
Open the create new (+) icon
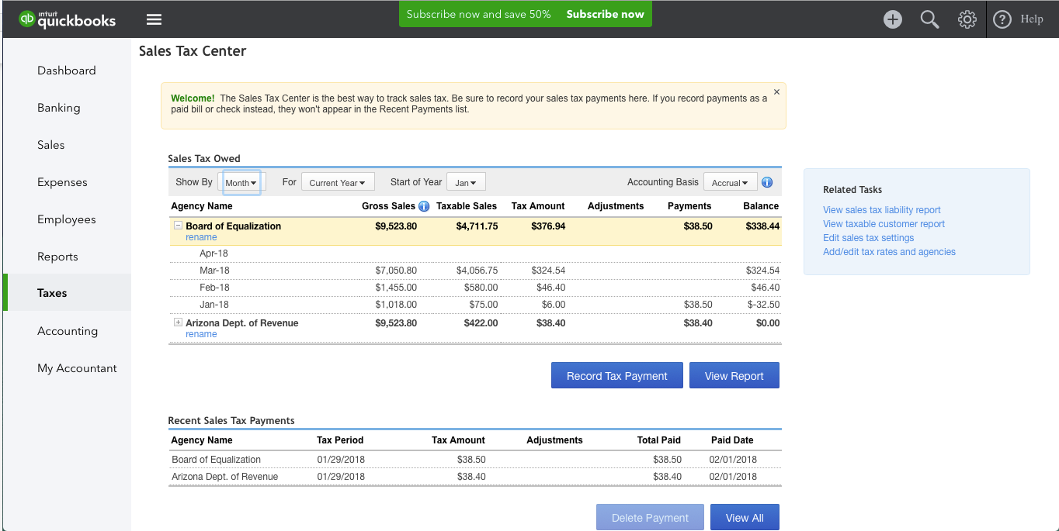click(x=892, y=19)
